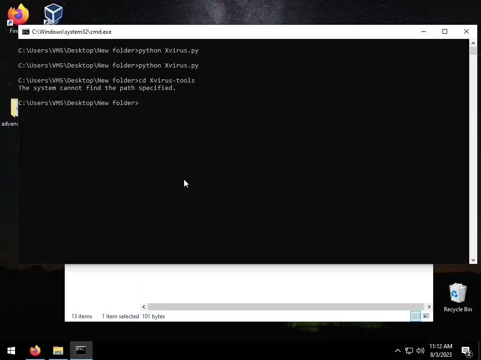Maximize the cmd.exe window
The height and width of the screenshot is (360, 481).
pos(445,31)
